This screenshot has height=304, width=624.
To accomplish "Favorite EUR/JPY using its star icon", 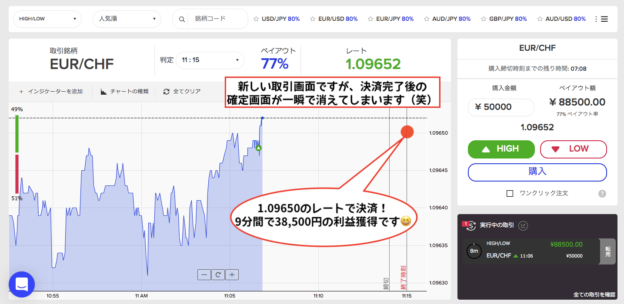I will (370, 19).
